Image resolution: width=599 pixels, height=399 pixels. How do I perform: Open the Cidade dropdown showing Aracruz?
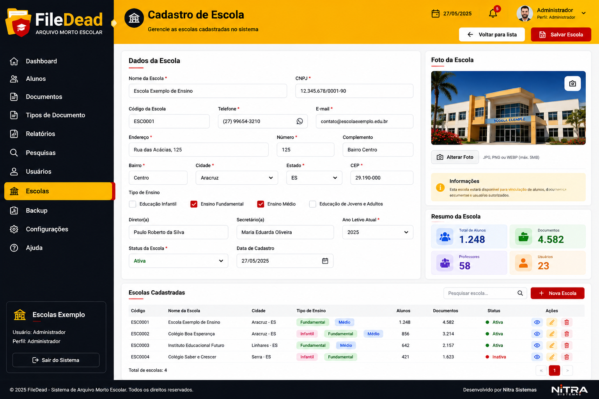(x=237, y=178)
